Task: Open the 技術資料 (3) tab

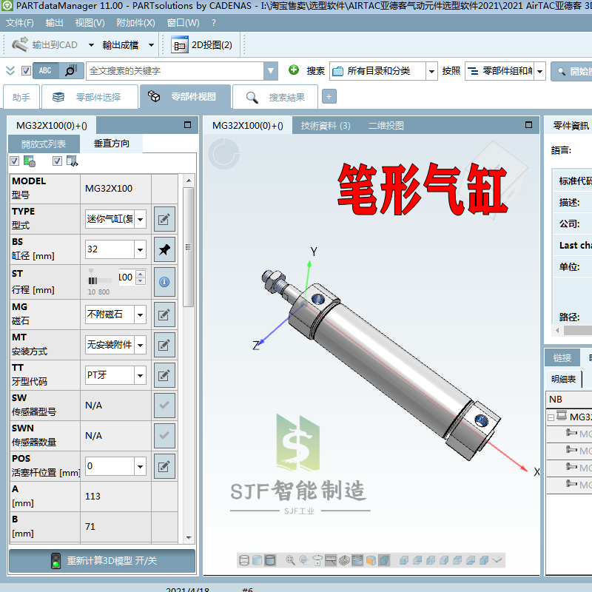Action: (x=326, y=126)
